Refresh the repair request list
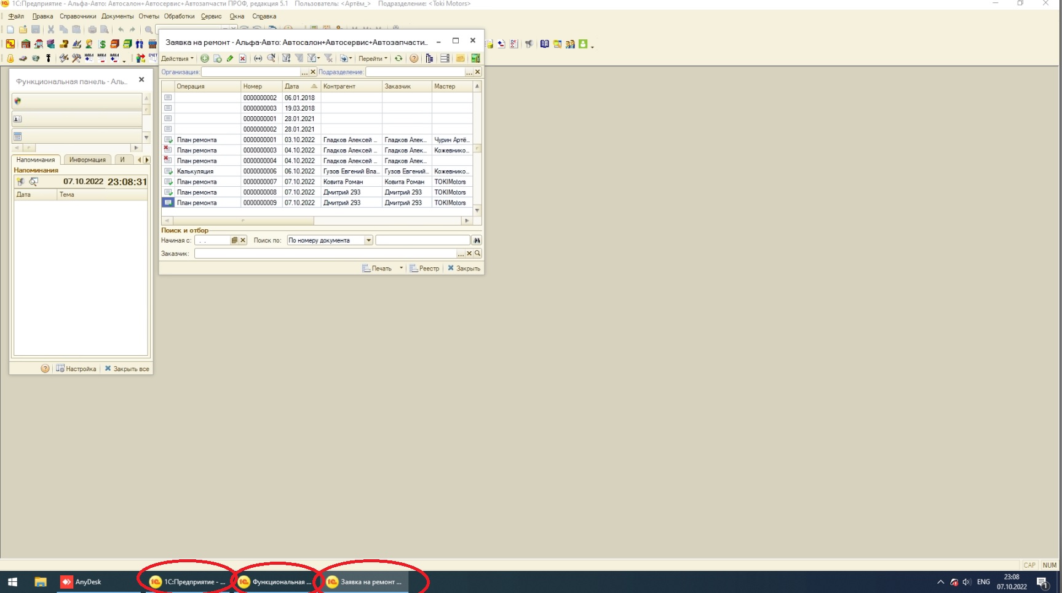Screen dimensions: 1062x593 (x=398, y=58)
